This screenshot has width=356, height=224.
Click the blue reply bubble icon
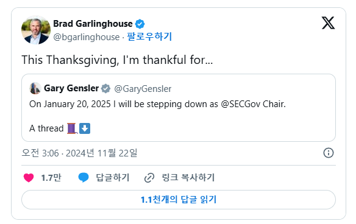pos(84,178)
